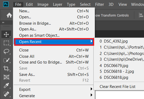Select the Spot Healing Brush tool

point(6,94)
